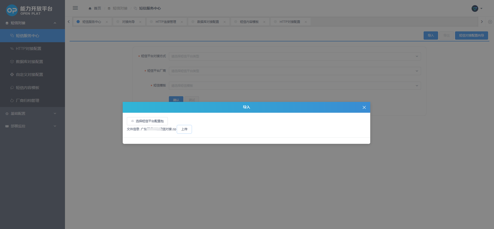Screen dimensions: 494x229
Task: Switch to the HTTP对接配置 tab
Action: pyautogui.click(x=291, y=22)
